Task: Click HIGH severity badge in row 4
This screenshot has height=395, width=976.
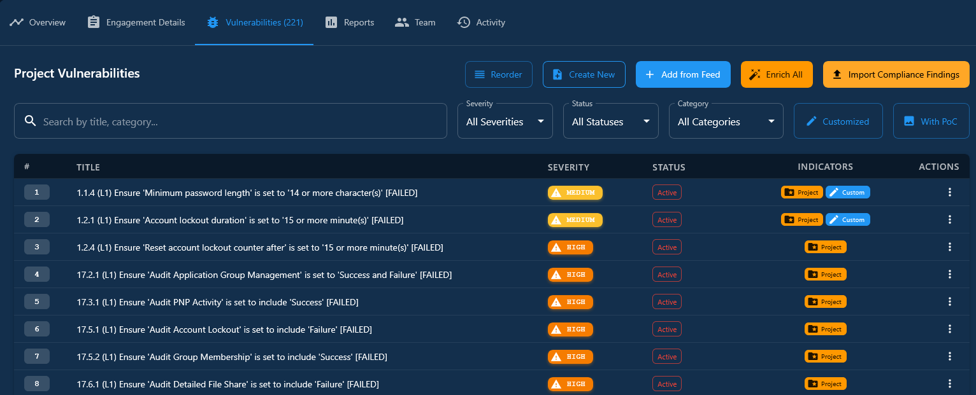Action: click(570, 274)
